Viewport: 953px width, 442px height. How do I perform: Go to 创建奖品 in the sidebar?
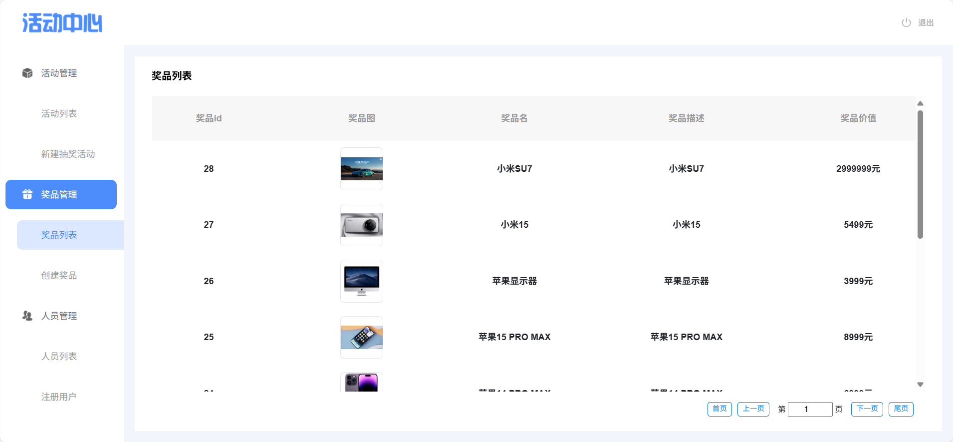point(59,275)
